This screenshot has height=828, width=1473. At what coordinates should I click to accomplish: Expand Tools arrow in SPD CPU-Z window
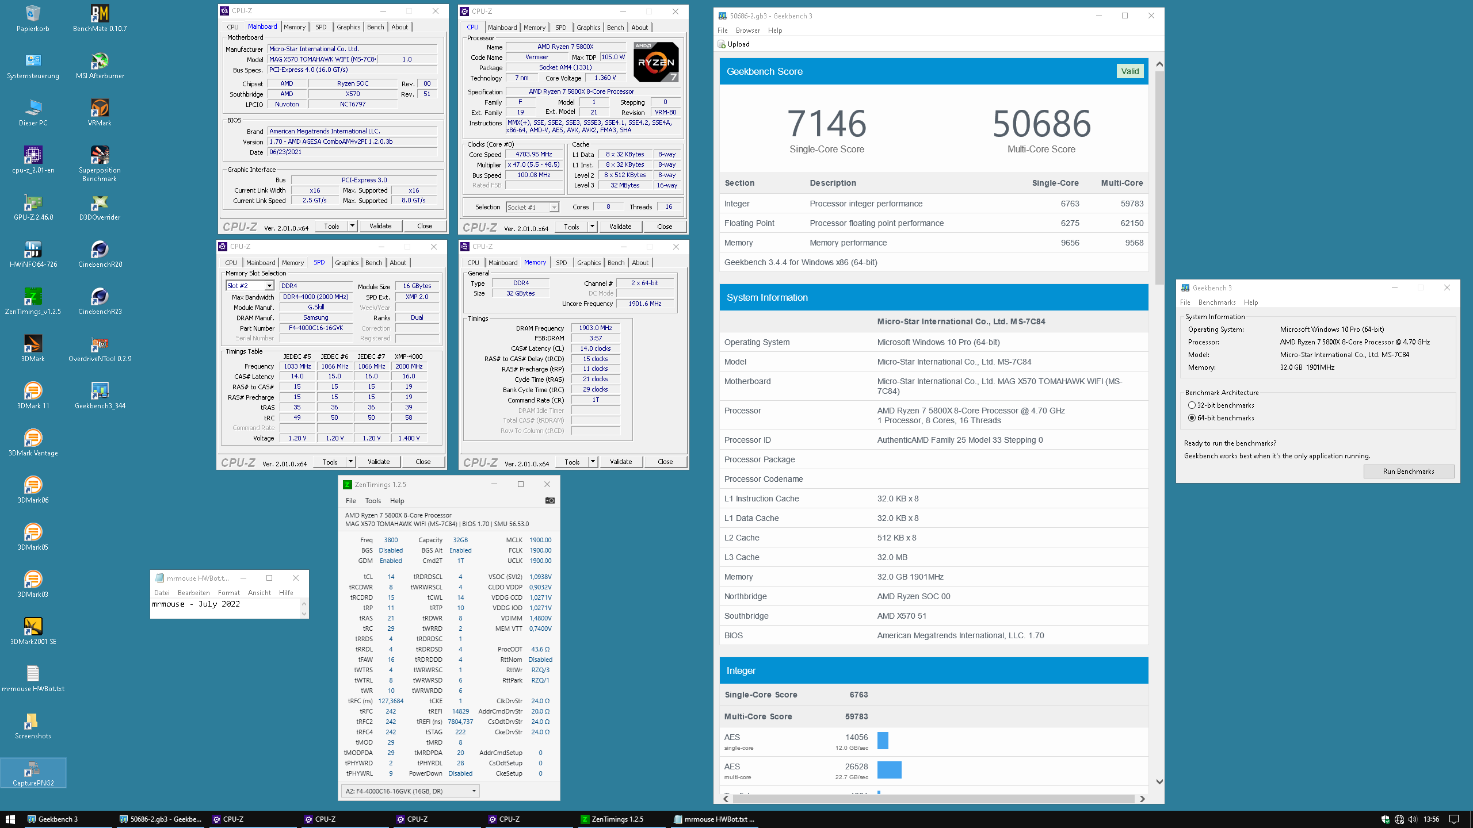[350, 462]
